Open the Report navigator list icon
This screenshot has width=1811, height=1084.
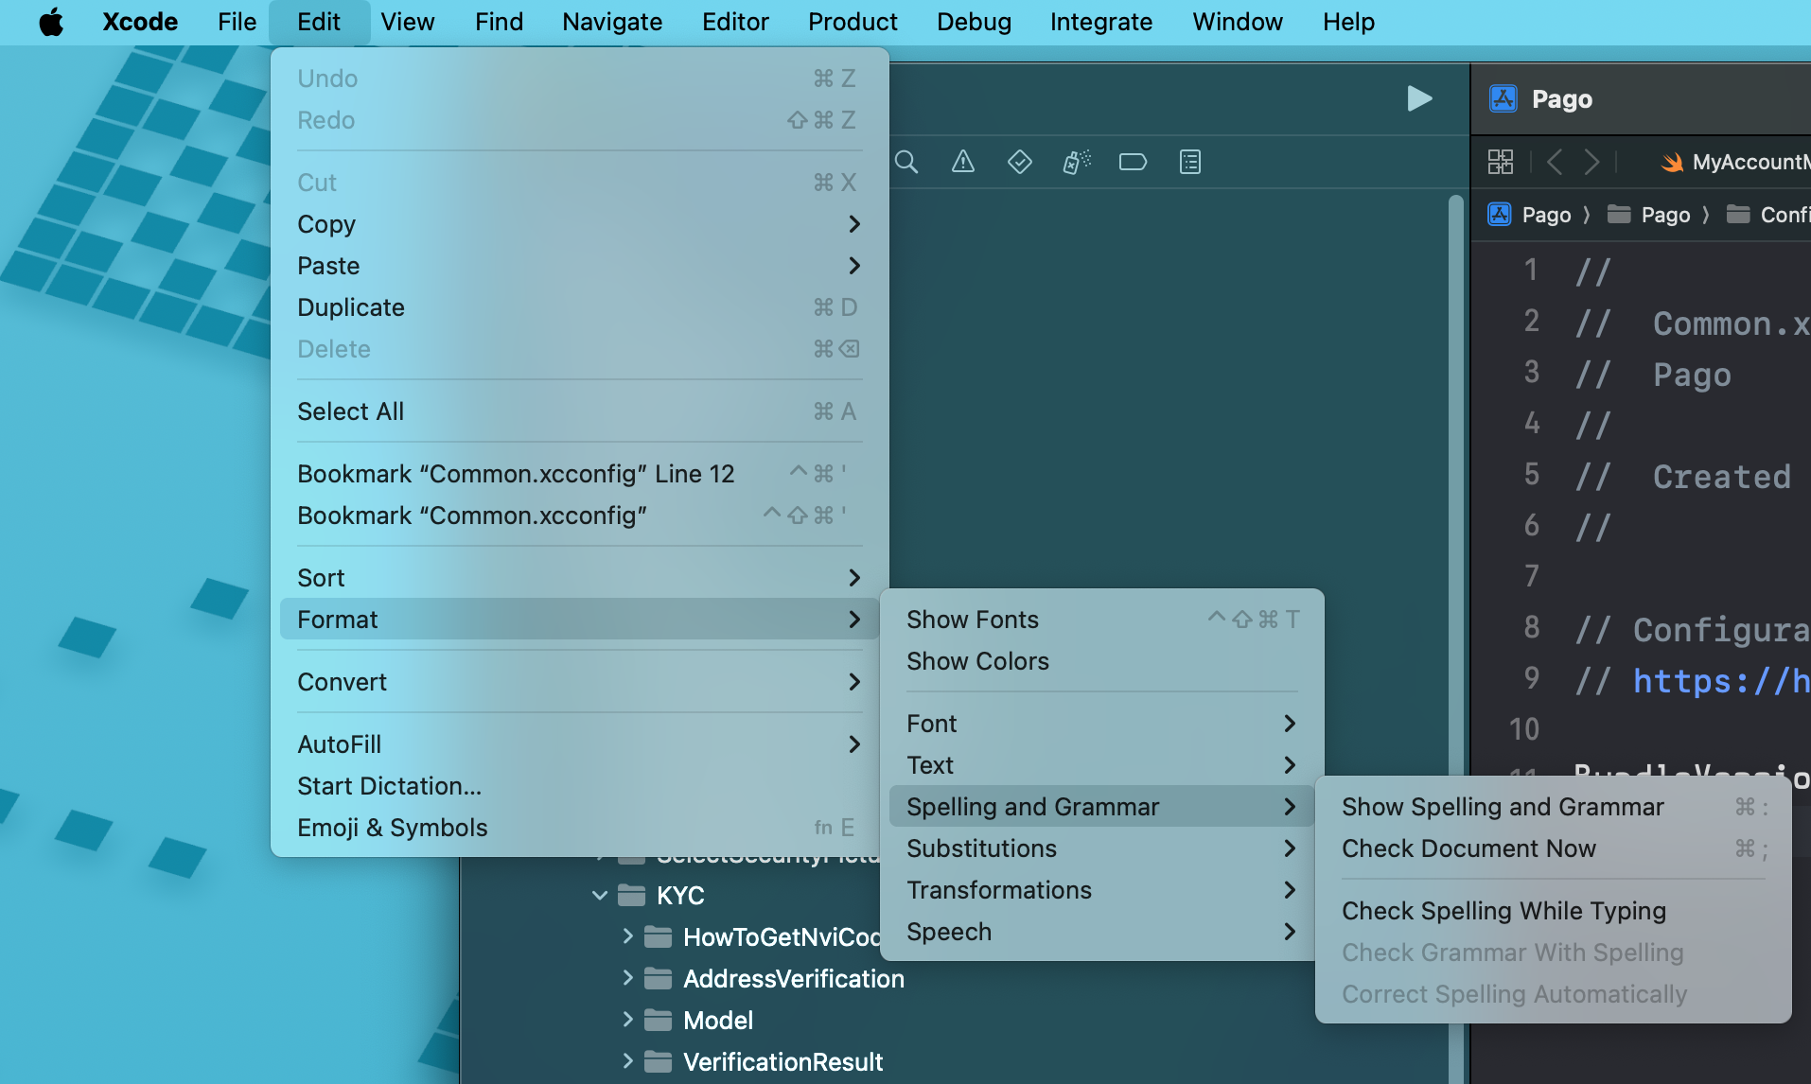point(1188,162)
